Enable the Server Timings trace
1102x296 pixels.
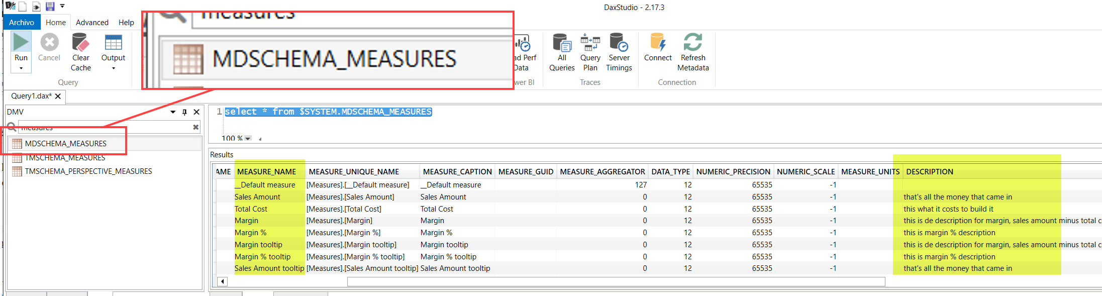[619, 43]
